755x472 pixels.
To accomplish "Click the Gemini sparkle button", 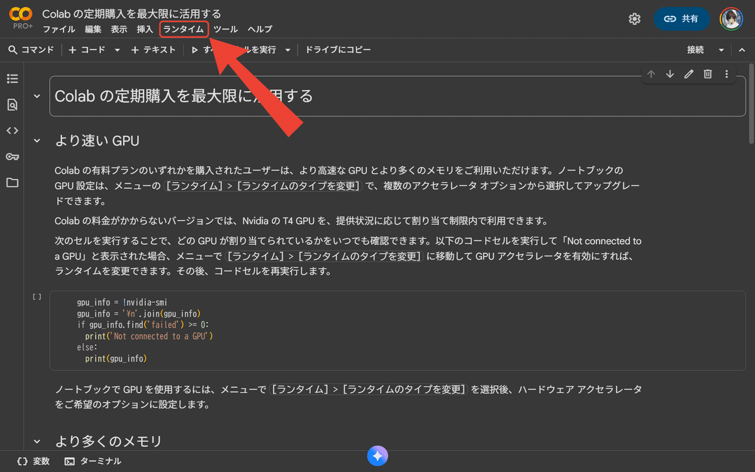I will [377, 456].
